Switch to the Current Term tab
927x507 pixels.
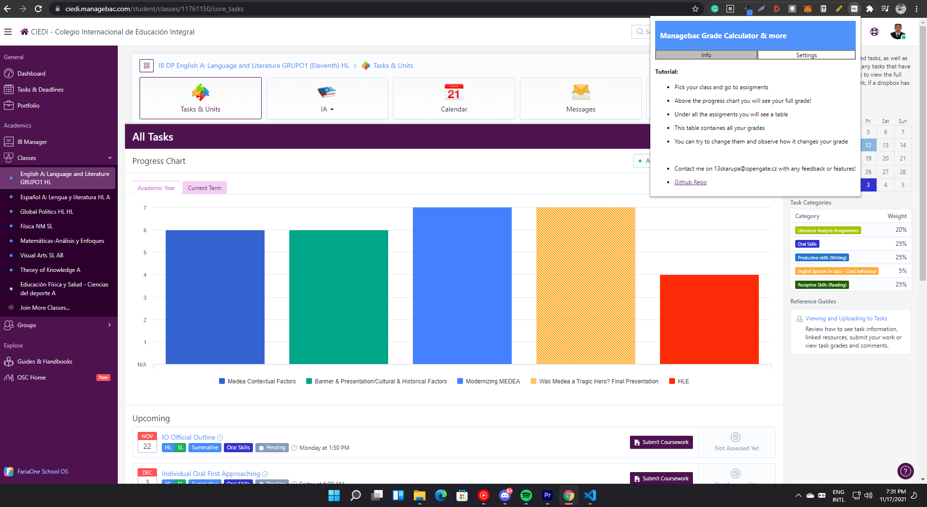[204, 188]
